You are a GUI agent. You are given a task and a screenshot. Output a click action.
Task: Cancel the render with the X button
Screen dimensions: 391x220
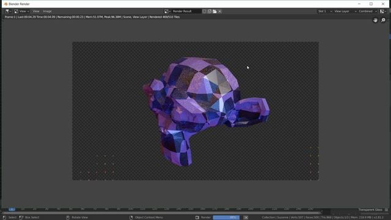pyautogui.click(x=246, y=218)
